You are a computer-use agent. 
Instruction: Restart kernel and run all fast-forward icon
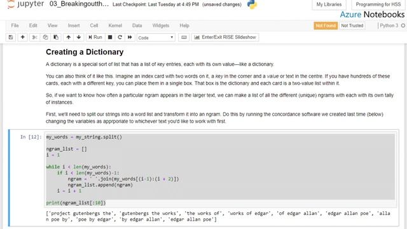click(x=130, y=37)
